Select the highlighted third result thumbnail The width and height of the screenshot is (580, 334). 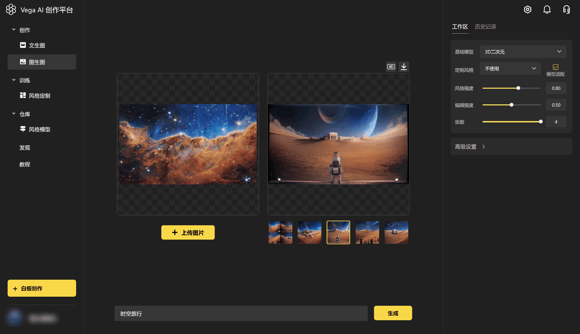(x=338, y=233)
